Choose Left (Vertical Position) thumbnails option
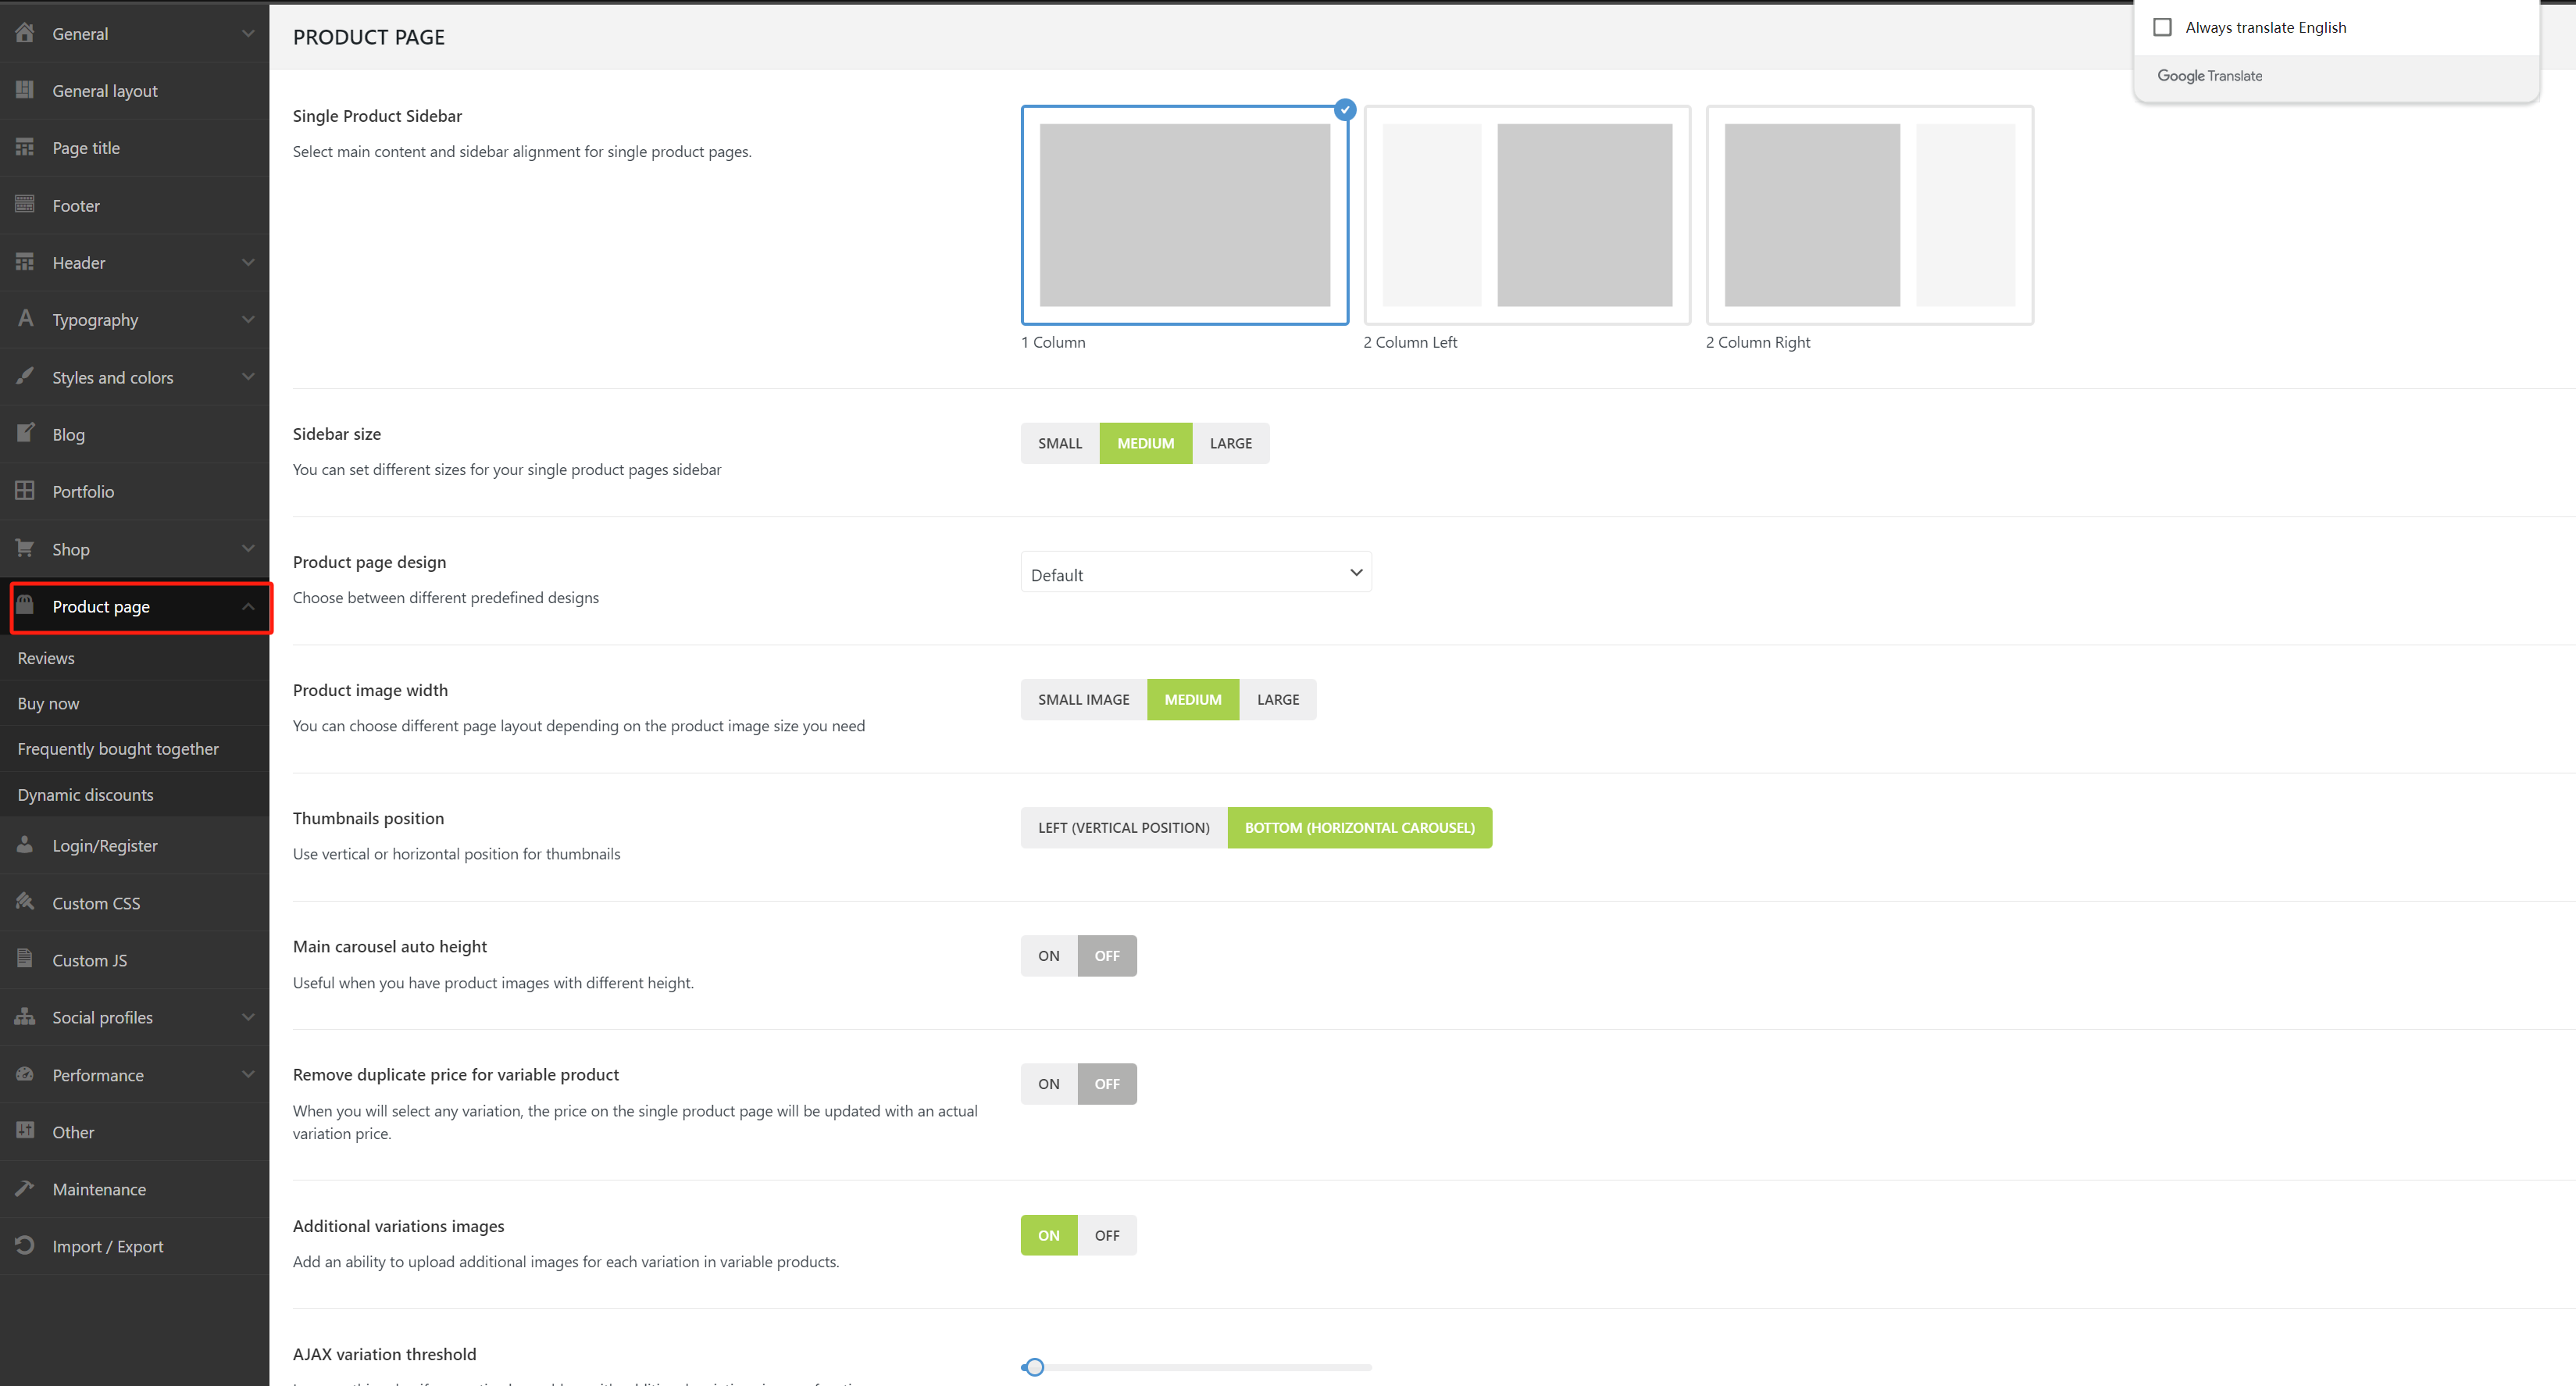This screenshot has width=2576, height=1386. [x=1123, y=828]
